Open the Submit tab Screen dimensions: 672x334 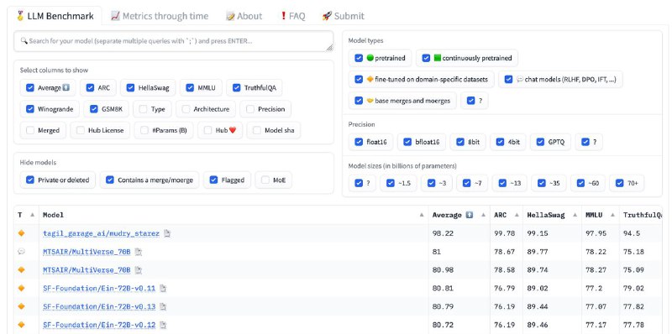pos(343,16)
